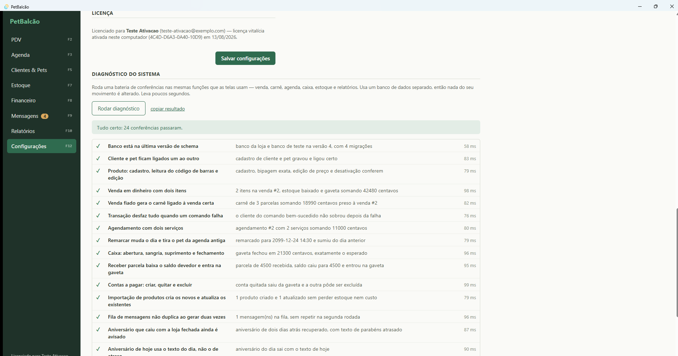Click 'gaveta fechou em 21300 centavos' result text
The image size is (678, 356).
pos(302,253)
